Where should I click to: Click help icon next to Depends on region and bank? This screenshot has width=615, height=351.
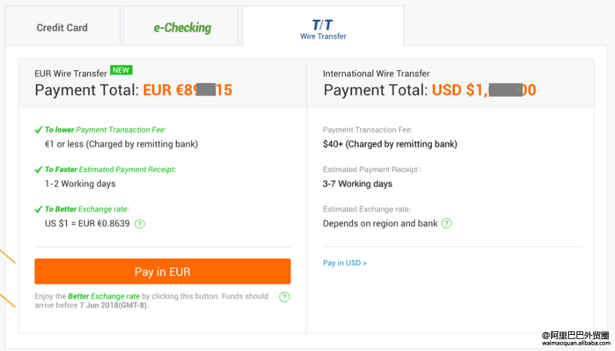click(x=447, y=223)
